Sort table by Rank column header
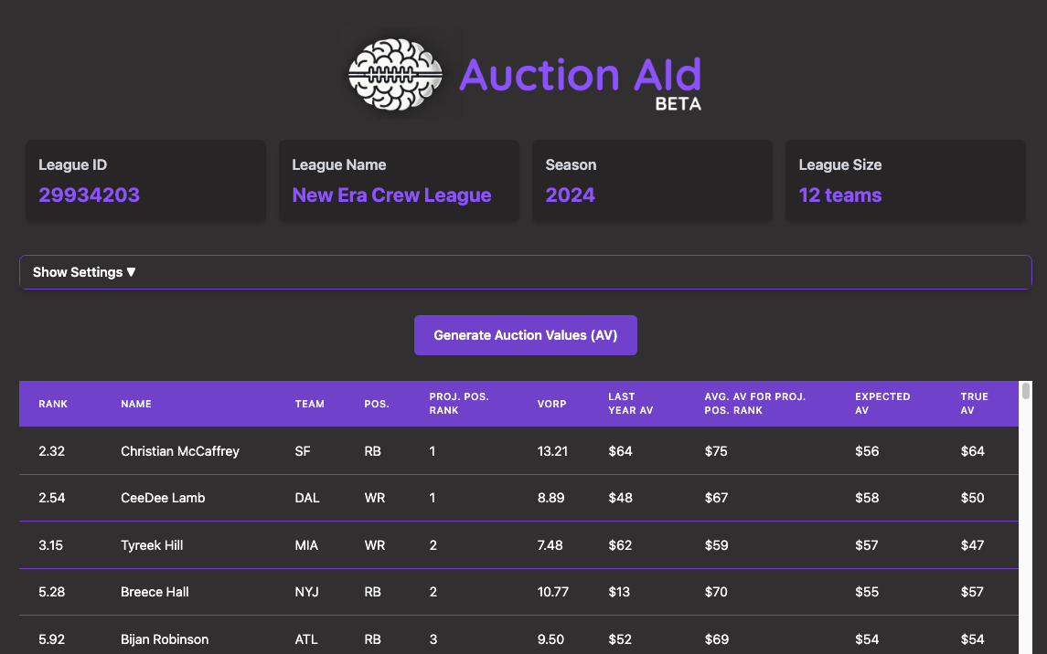 click(x=53, y=404)
